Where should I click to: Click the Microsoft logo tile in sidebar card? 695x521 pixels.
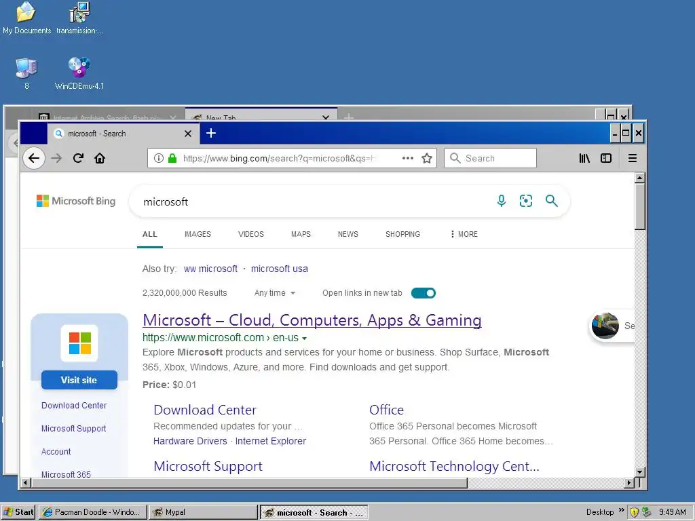point(79,343)
